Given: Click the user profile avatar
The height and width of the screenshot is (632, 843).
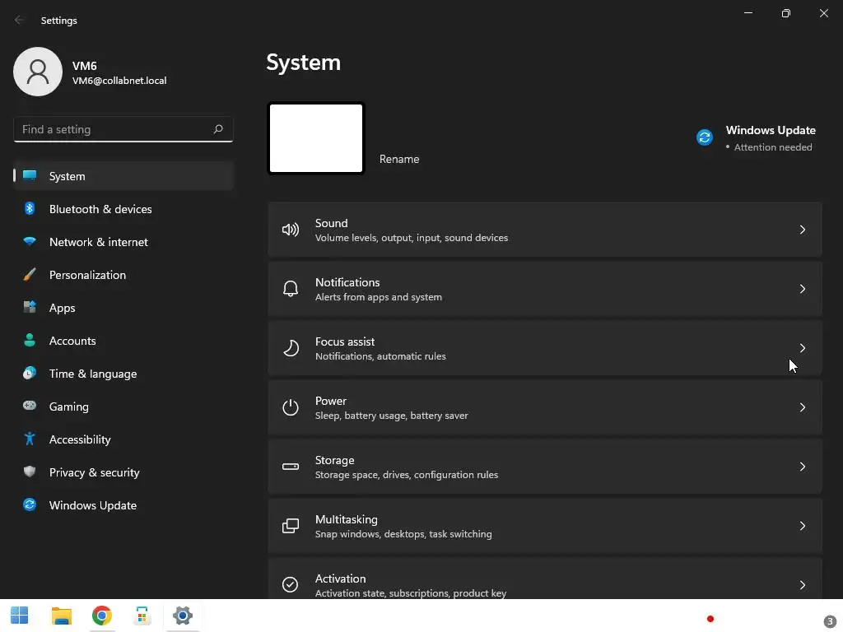Looking at the screenshot, I should tap(38, 72).
